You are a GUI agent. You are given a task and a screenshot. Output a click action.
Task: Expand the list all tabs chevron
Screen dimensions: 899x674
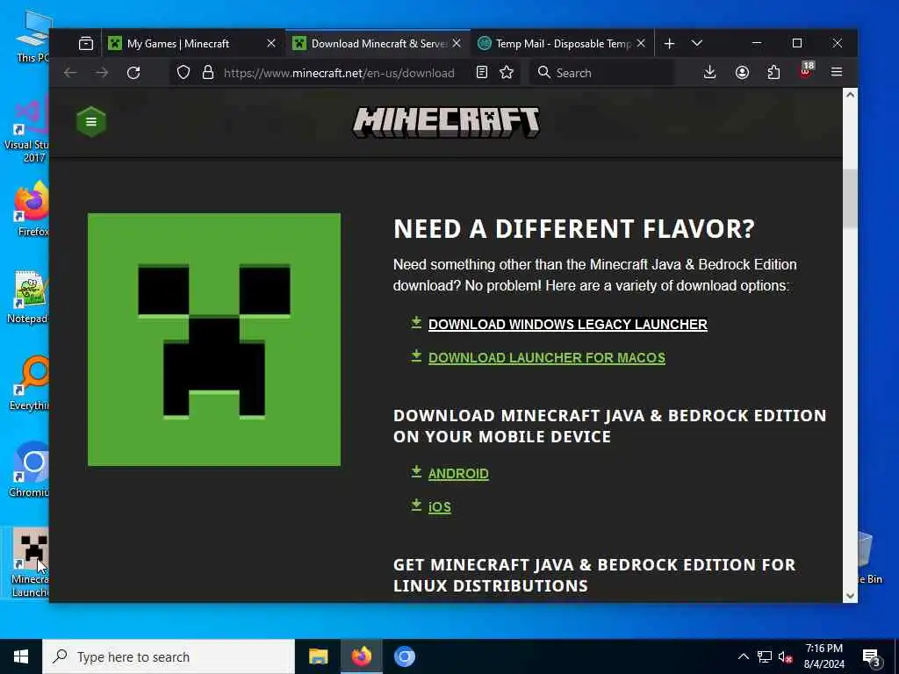coord(696,44)
